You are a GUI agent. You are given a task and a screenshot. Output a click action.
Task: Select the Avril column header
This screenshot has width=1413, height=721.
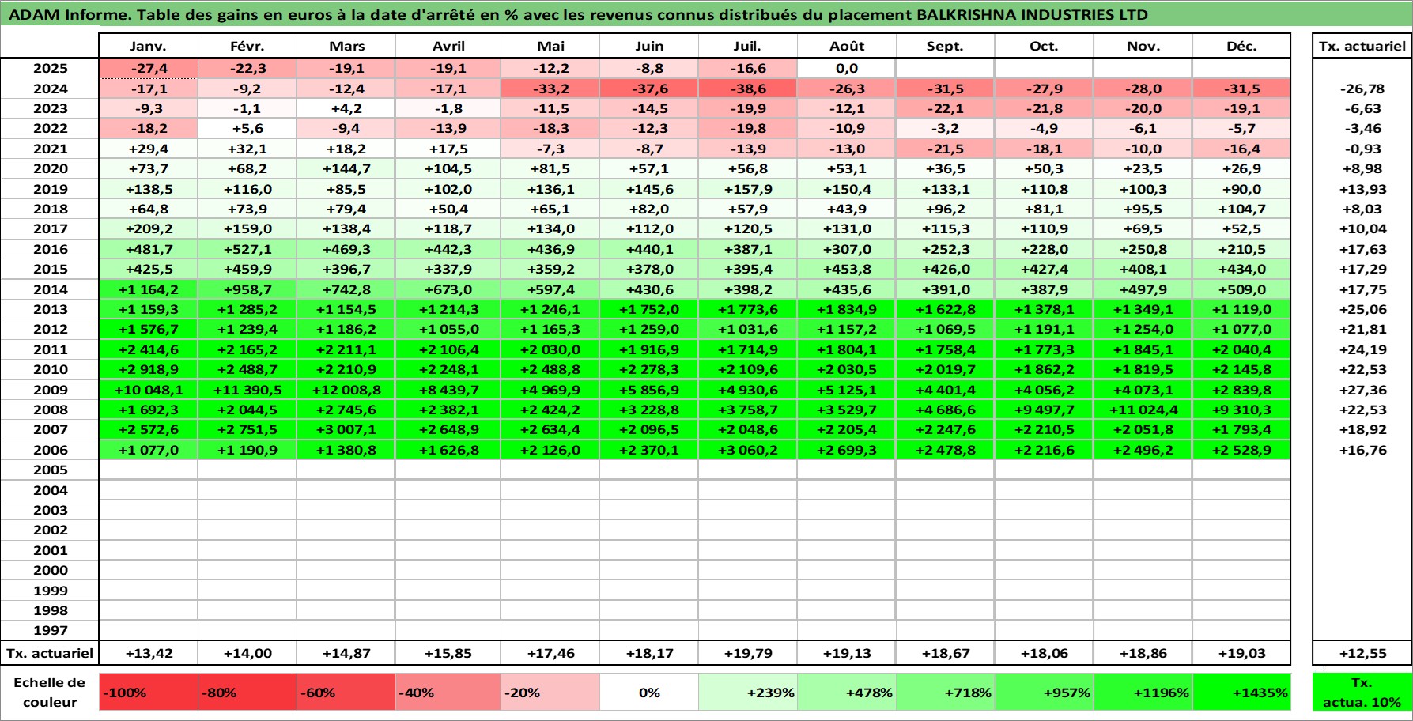click(x=448, y=46)
